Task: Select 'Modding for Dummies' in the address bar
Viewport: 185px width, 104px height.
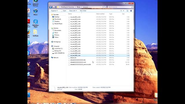Action: tap(67, 7)
